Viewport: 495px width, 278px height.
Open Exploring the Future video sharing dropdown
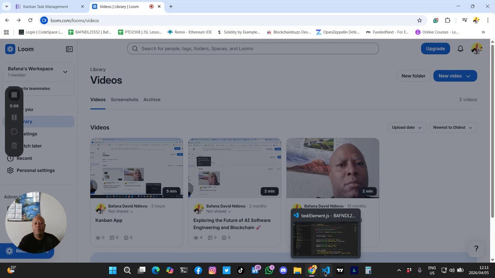[x=218, y=212]
